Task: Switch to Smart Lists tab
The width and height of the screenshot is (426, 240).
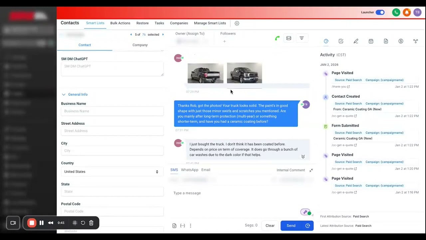Action: pos(95,23)
